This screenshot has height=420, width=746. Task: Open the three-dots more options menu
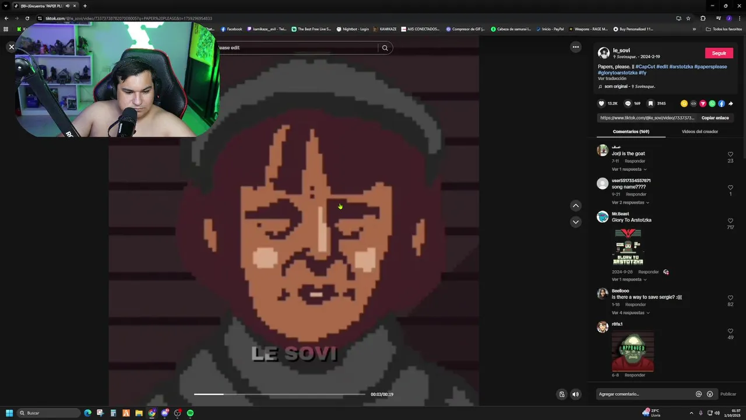pos(576,47)
